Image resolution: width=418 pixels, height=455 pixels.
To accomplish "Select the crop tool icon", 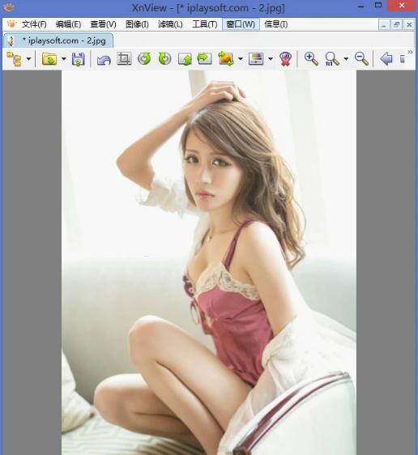I will 124,58.
